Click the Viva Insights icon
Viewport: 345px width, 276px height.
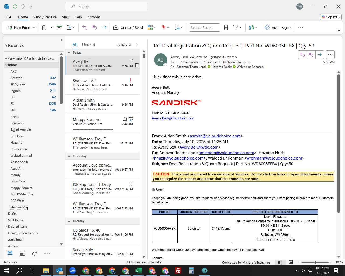267,27
